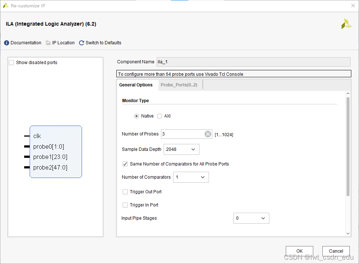This screenshot has width=359, height=264.
Task: Click the vertical scrollbar thumb
Action: point(348,147)
